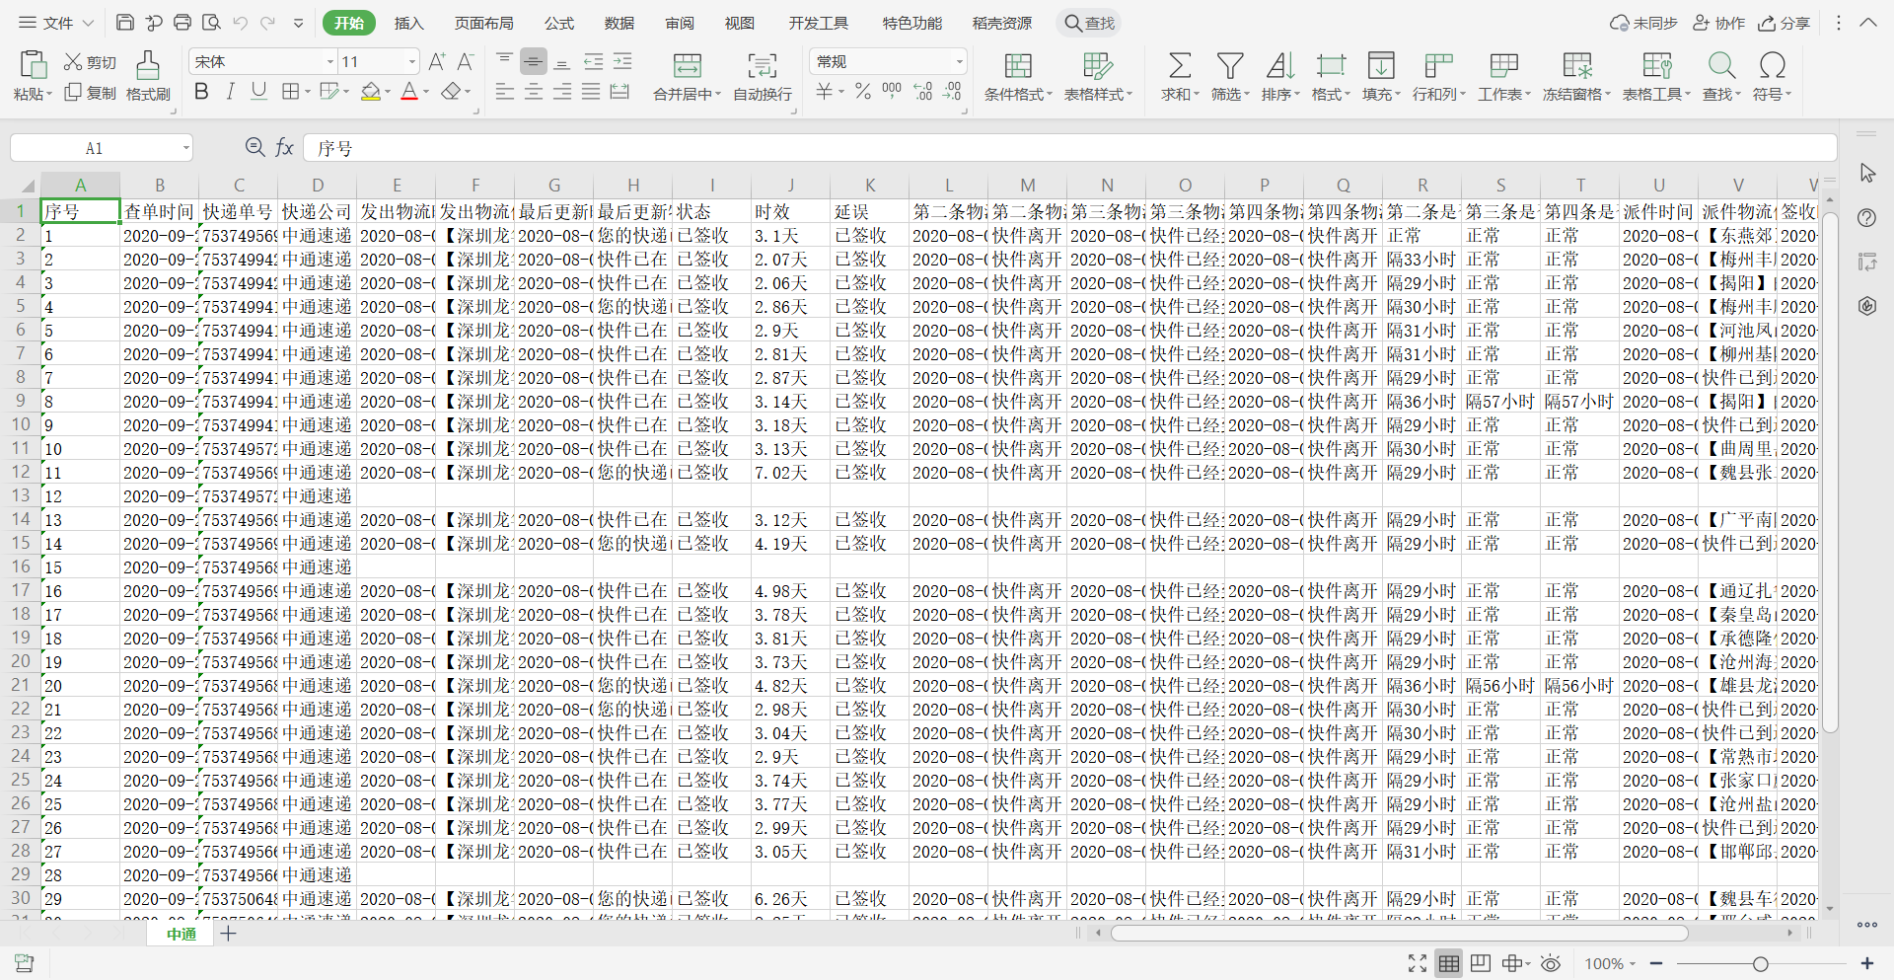1894x980 pixels.
Task: Click the 协作 (Collaborate) button
Action: point(1719,23)
